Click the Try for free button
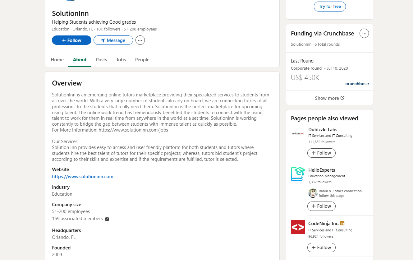The height and width of the screenshot is (260, 413). (330, 7)
